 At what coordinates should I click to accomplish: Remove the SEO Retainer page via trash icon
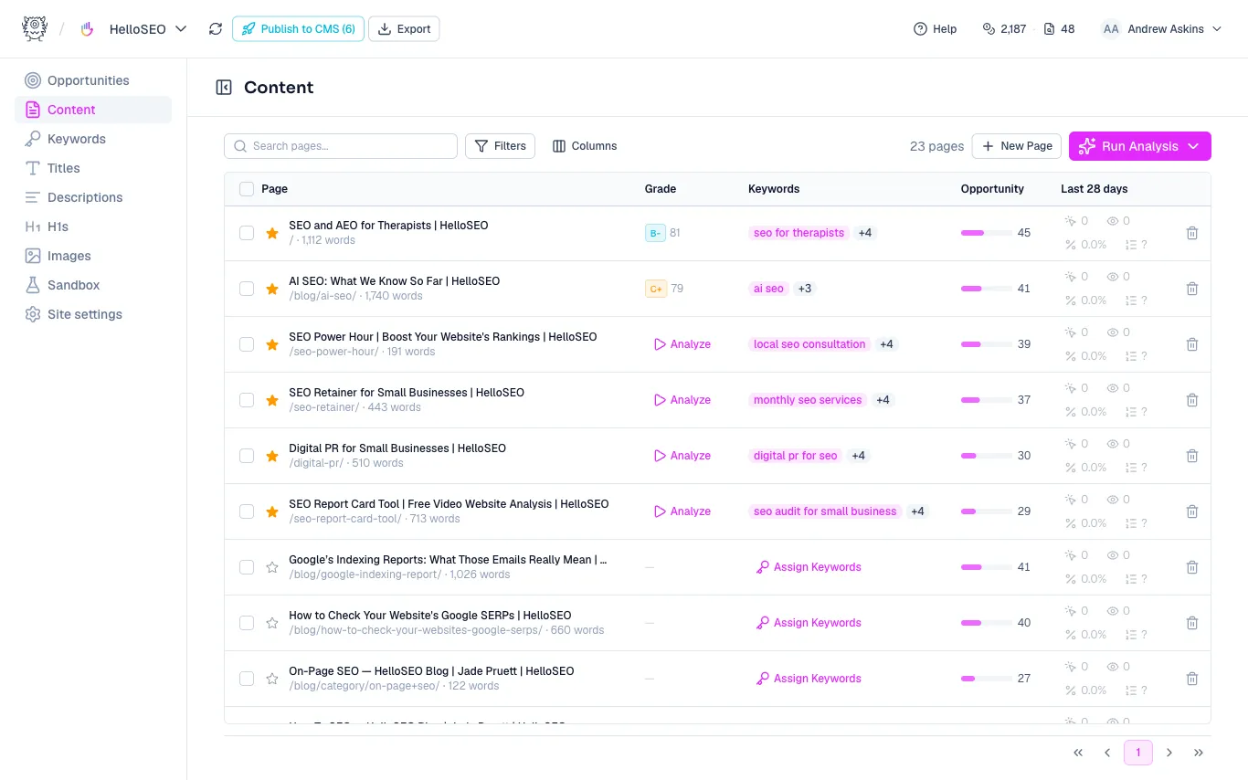click(1192, 400)
